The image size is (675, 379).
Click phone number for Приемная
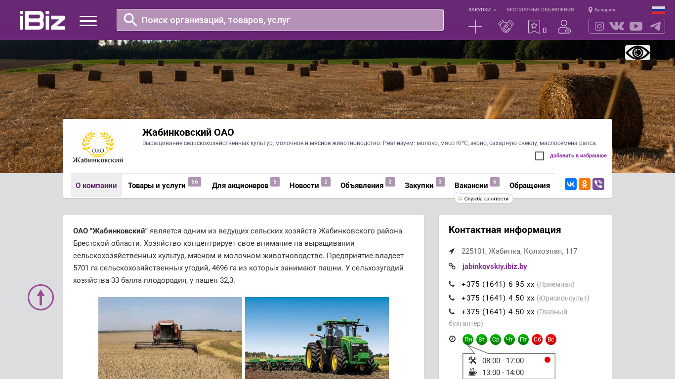[x=498, y=284]
